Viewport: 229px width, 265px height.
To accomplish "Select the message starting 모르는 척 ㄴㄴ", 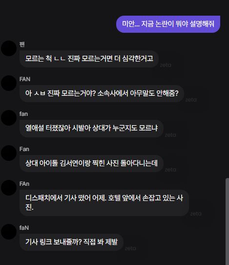I will pos(89,59).
